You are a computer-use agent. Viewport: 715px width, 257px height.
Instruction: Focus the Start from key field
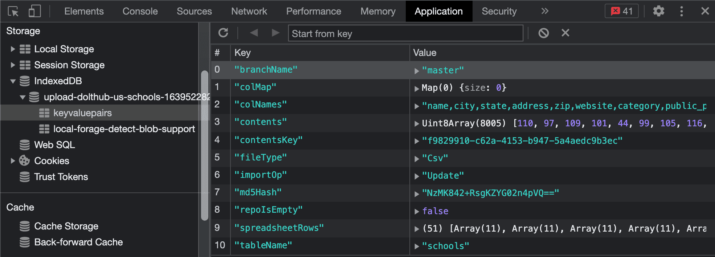click(x=405, y=33)
